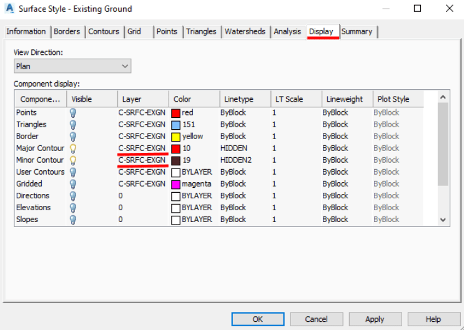Switch to the Borders tab
The height and width of the screenshot is (330, 464).
[67, 32]
